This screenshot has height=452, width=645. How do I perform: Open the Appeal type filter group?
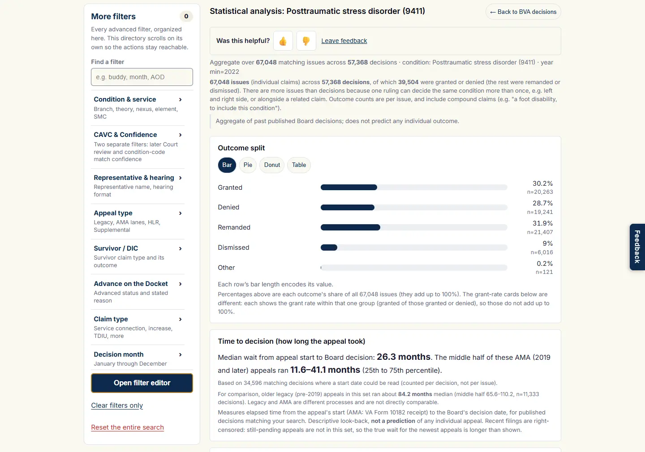click(x=138, y=221)
